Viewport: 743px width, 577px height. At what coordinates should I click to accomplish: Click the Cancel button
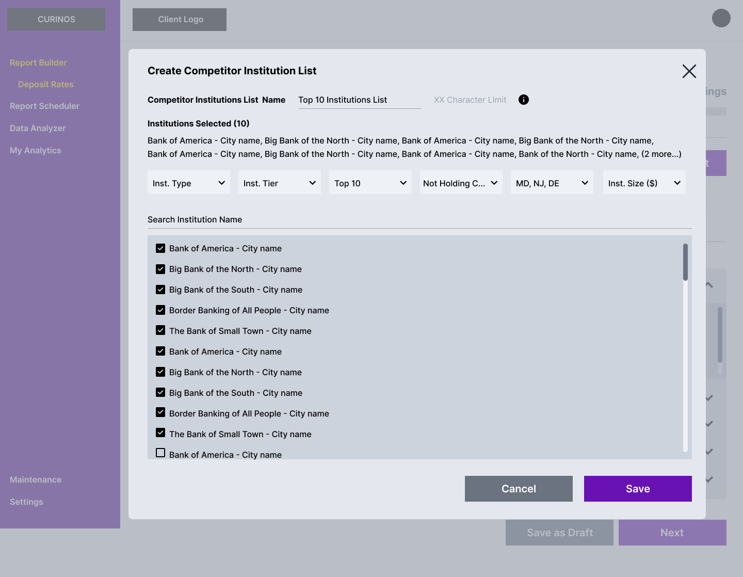(x=519, y=489)
